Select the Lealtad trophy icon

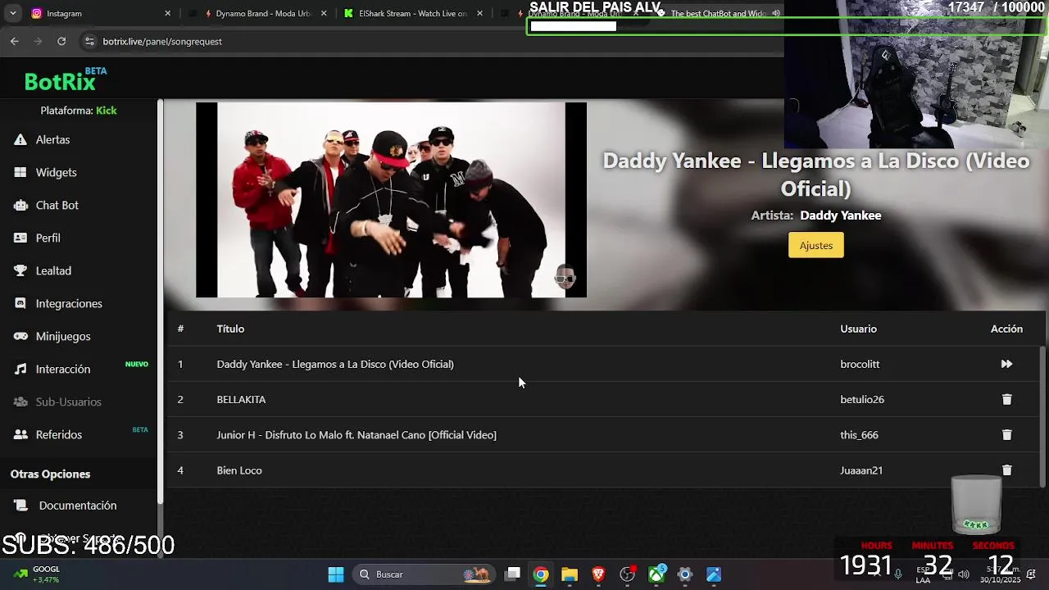[20, 271]
